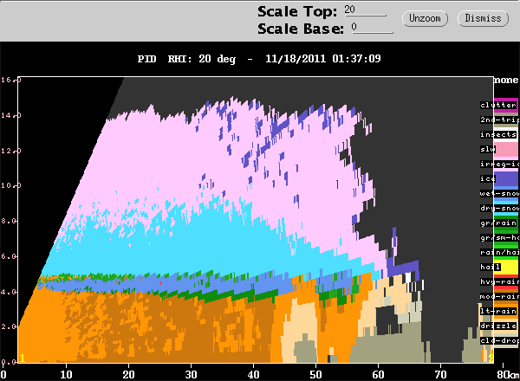
Task: Click the magenta-outlined clutter swatch
Action: [x=506, y=106]
